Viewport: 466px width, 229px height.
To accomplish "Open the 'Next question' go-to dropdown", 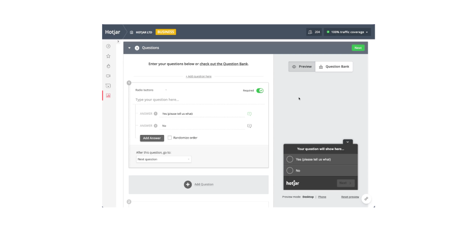I will pos(164,159).
